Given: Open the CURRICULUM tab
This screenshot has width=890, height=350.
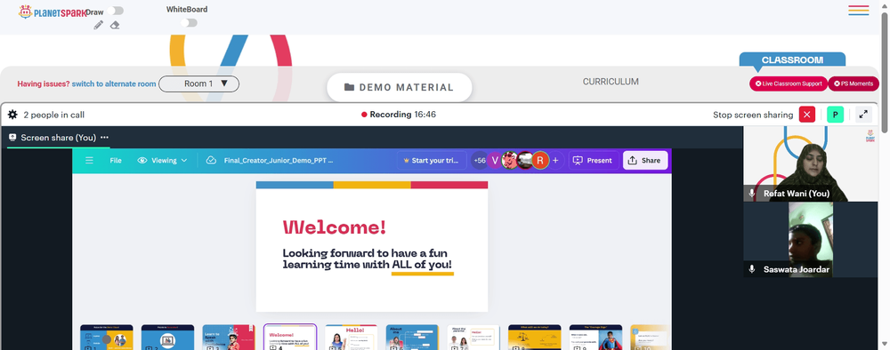Looking at the screenshot, I should click(x=611, y=82).
